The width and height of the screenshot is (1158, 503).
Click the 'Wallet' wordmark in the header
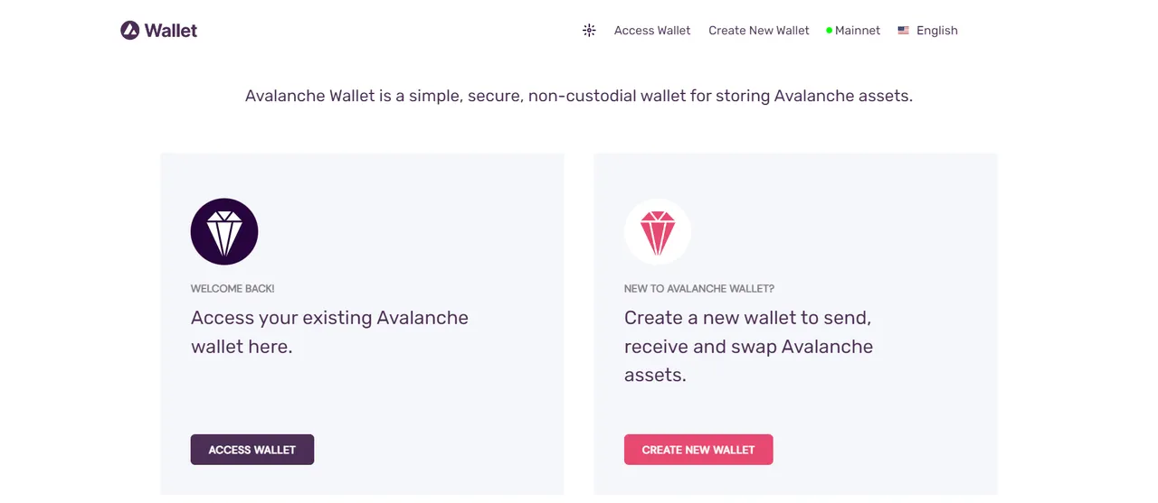171,31
